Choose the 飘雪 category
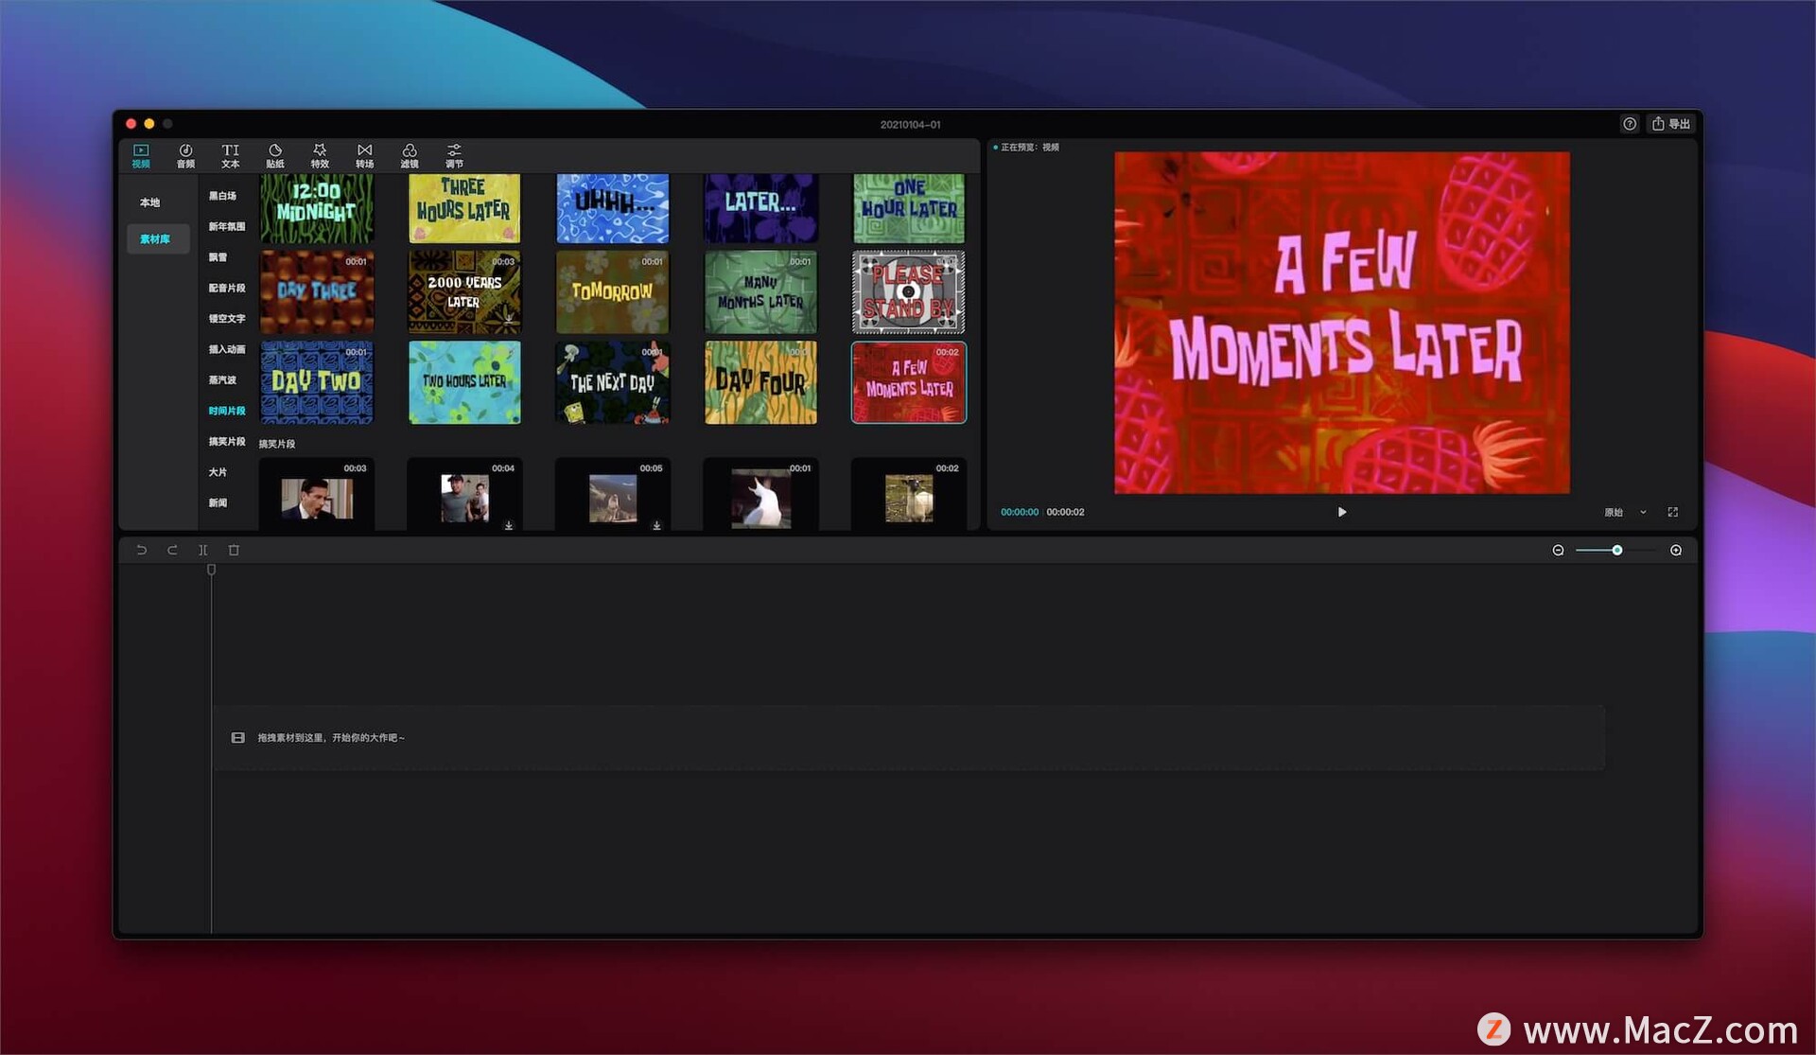Screen dimensions: 1816x1055 pyautogui.click(x=218, y=257)
